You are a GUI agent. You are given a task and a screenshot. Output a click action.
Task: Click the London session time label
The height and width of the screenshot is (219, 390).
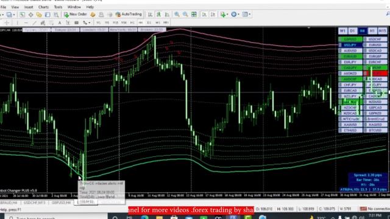pos(94,30)
